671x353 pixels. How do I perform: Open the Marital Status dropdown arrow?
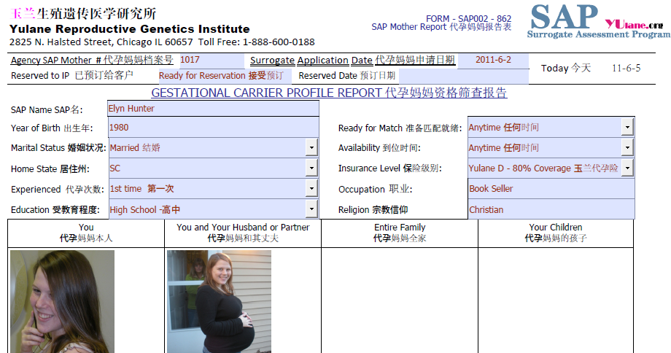coord(311,147)
